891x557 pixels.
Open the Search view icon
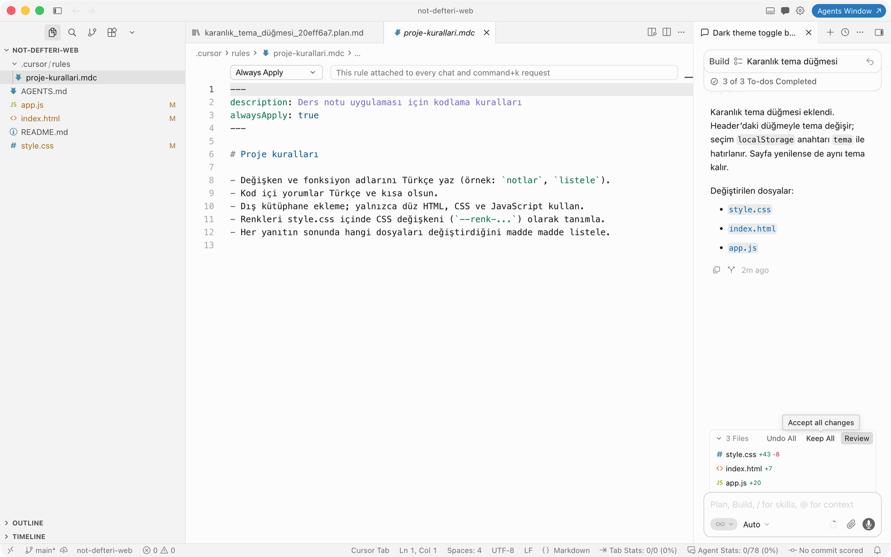[72, 32]
